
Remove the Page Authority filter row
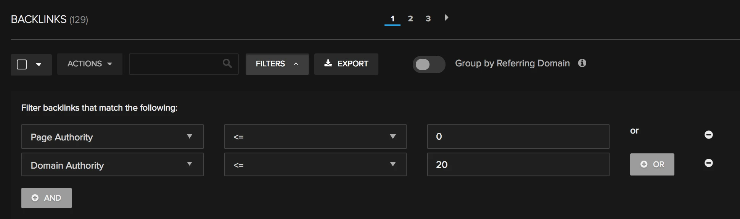pos(708,135)
